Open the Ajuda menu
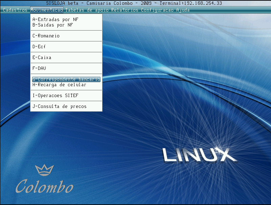Viewport: 271px width, 205px height. coord(183,10)
